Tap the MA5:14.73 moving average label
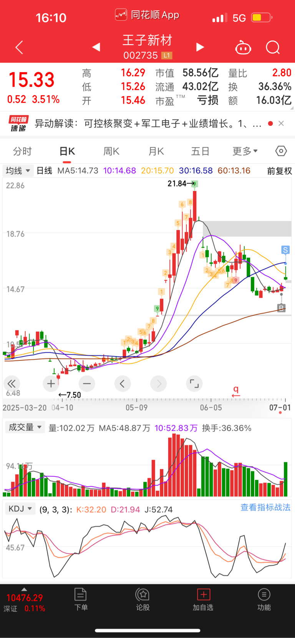Image resolution: width=295 pixels, height=638 pixels. click(x=78, y=171)
